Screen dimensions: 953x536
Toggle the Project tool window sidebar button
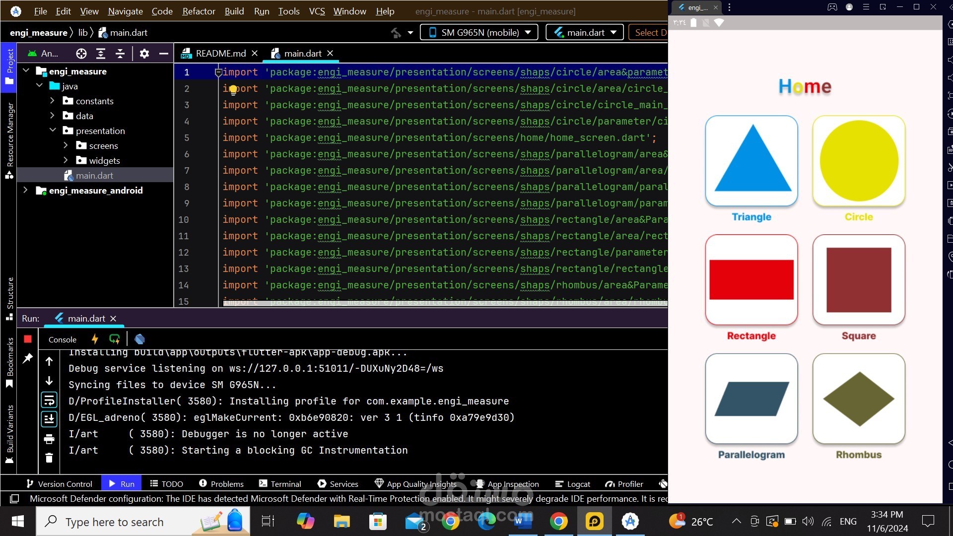(x=9, y=67)
